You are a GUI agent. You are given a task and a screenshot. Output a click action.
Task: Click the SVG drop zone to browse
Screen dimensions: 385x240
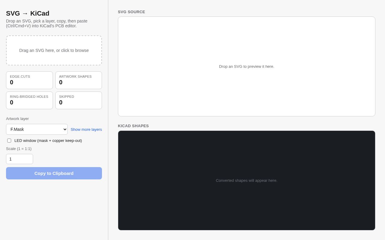click(54, 50)
